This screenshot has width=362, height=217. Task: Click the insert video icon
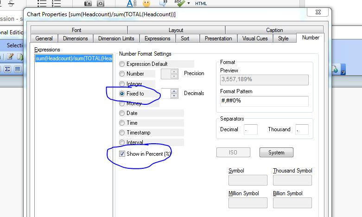(101, 3)
